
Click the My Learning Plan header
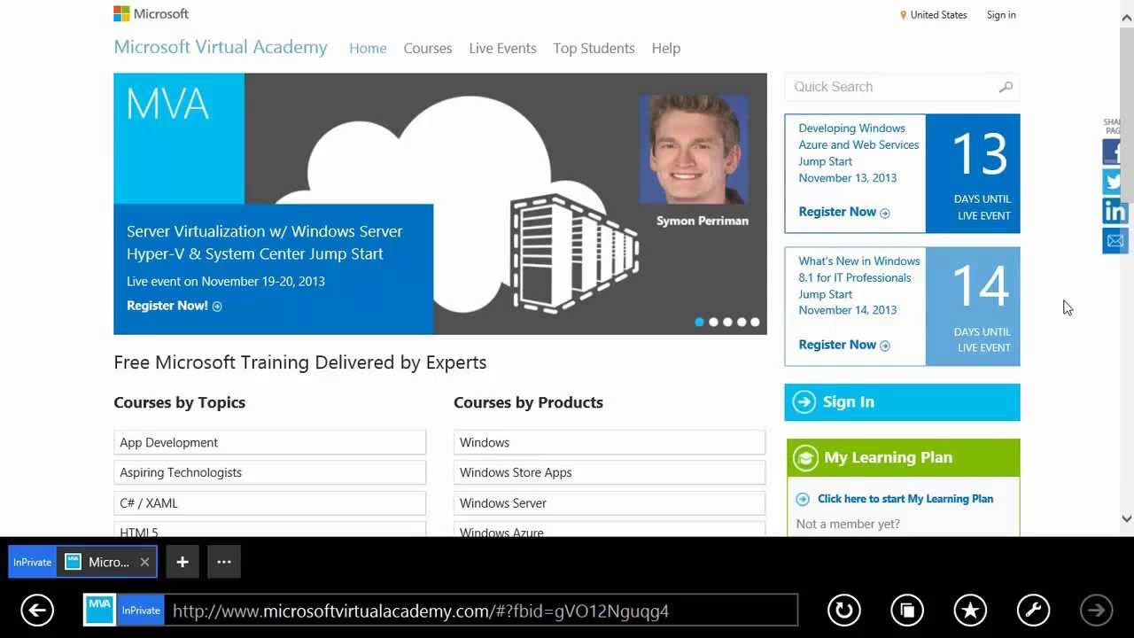[904, 458]
